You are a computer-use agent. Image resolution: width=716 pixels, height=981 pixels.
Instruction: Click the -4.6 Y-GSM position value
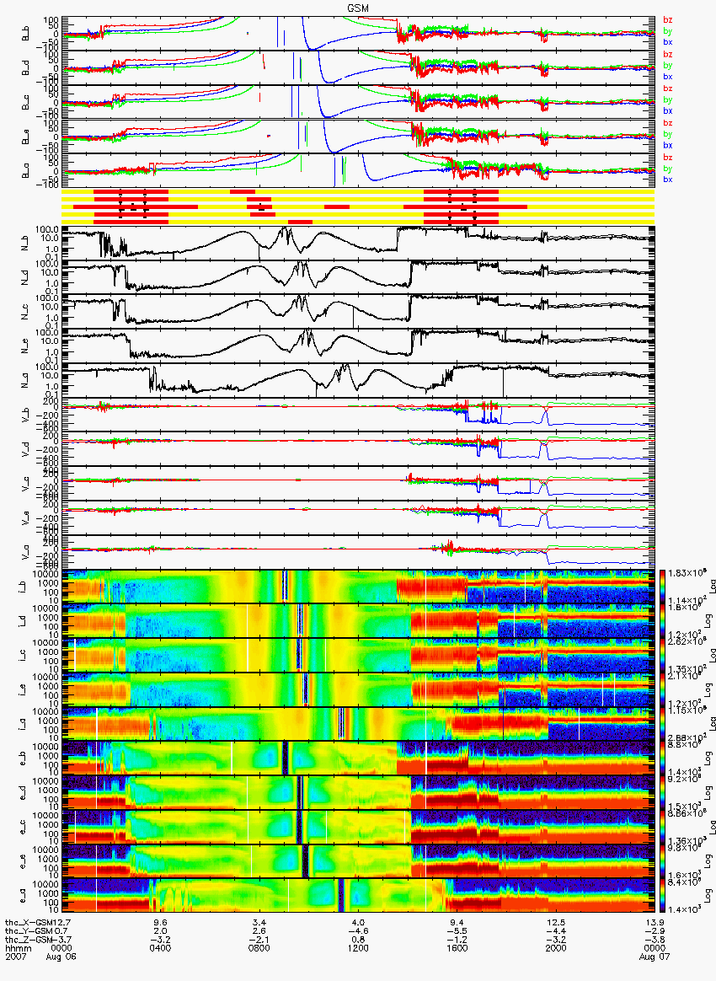[358, 931]
